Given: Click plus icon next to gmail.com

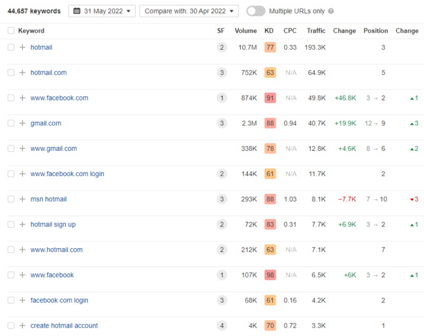Looking at the screenshot, I should pos(22,124).
